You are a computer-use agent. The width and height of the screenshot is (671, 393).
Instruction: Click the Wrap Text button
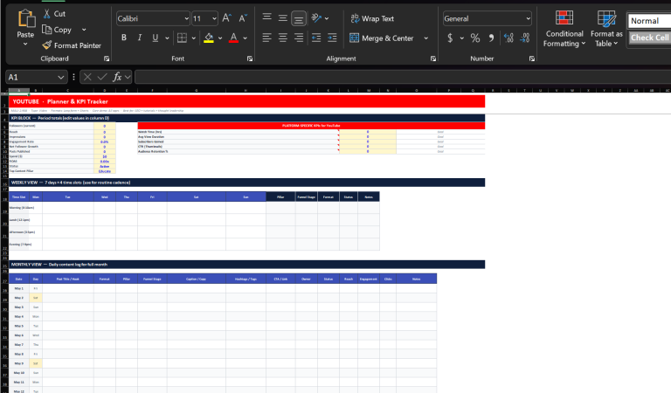tap(372, 18)
